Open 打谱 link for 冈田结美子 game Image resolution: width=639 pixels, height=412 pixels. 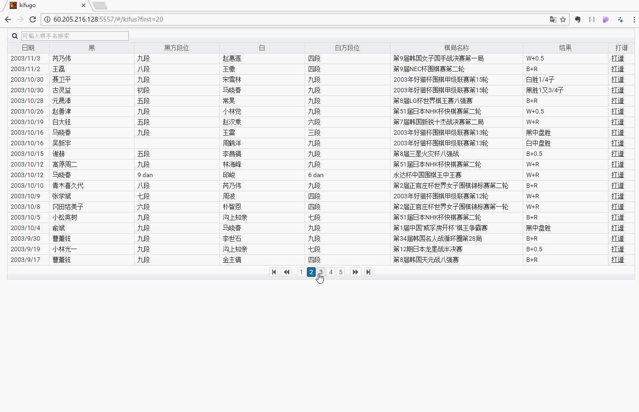point(618,207)
